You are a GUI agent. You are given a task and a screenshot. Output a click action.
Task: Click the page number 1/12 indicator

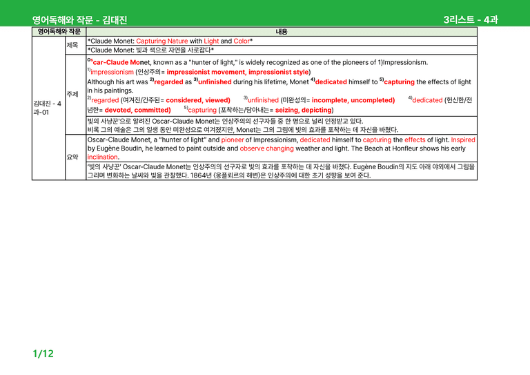(43, 354)
